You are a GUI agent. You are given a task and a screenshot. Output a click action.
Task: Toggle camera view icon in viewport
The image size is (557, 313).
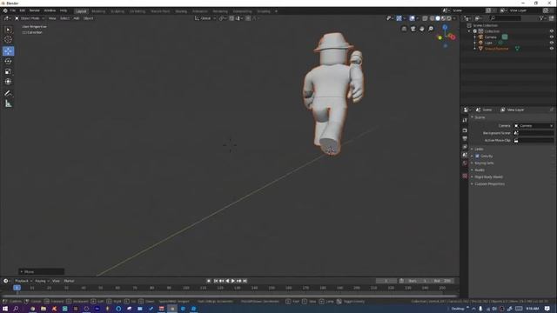click(413, 29)
